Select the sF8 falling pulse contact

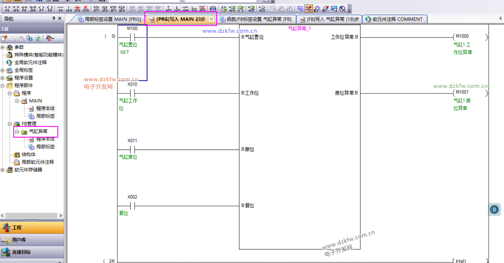coord(105,9)
